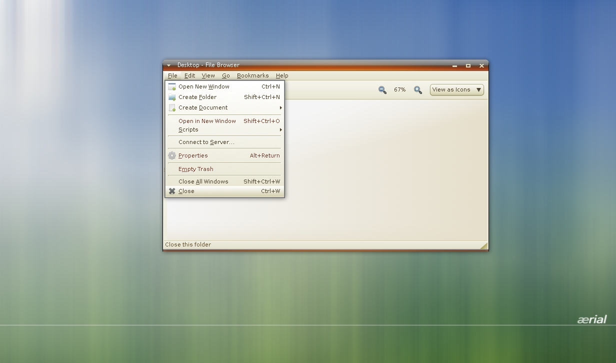Screen dimensions: 616x363
Task: Open Properties from the File menu
Action: tap(224, 155)
